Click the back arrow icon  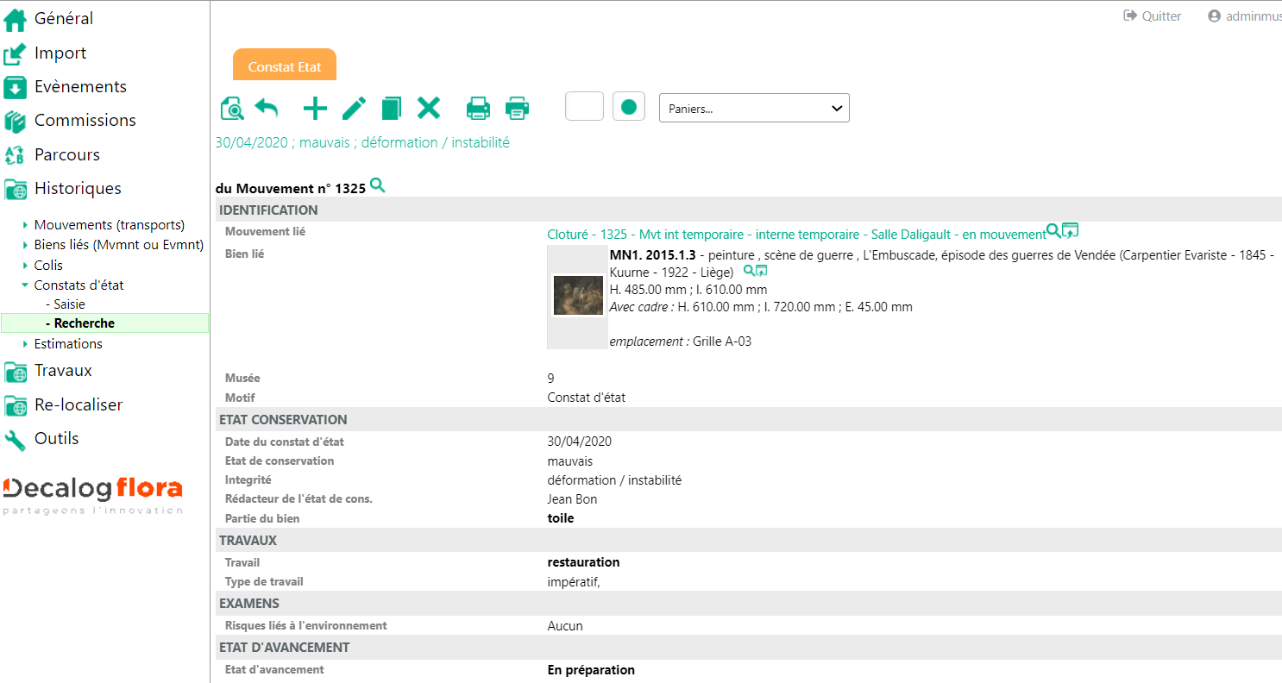[267, 109]
